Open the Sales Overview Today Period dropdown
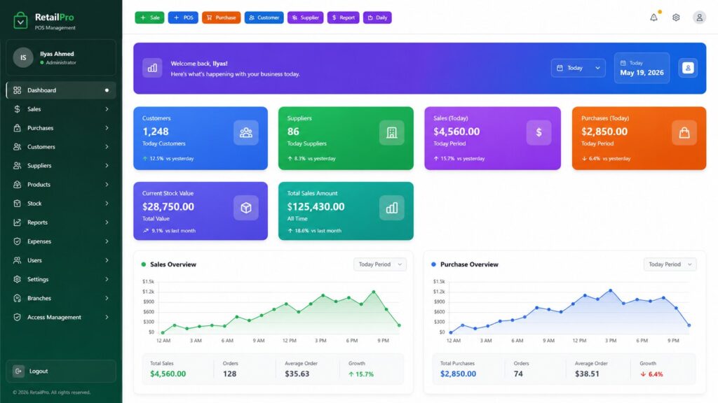Viewport: 718px width, 403px height. click(379, 264)
